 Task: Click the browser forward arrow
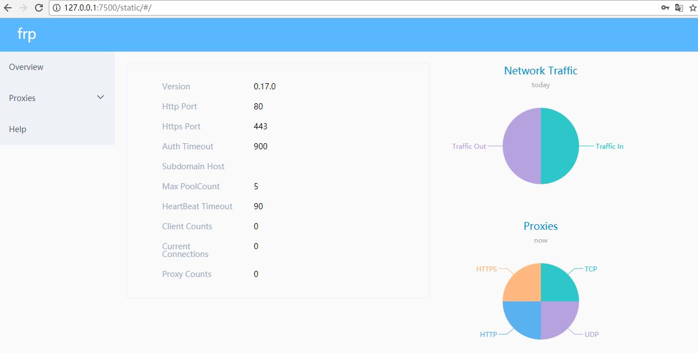tap(23, 8)
